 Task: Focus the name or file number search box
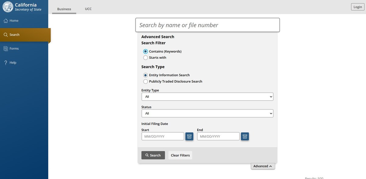(x=207, y=25)
